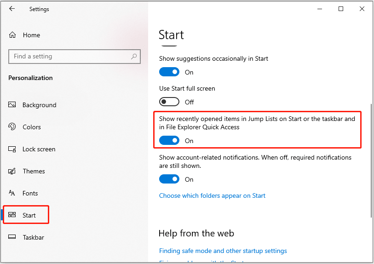
Task: Click the Personalization heading text
Action: click(x=30, y=78)
